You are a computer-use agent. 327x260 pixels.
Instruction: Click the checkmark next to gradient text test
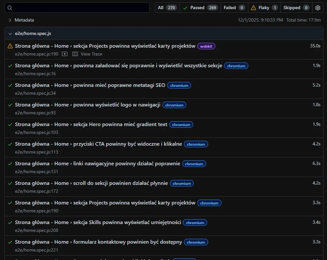[10, 124]
